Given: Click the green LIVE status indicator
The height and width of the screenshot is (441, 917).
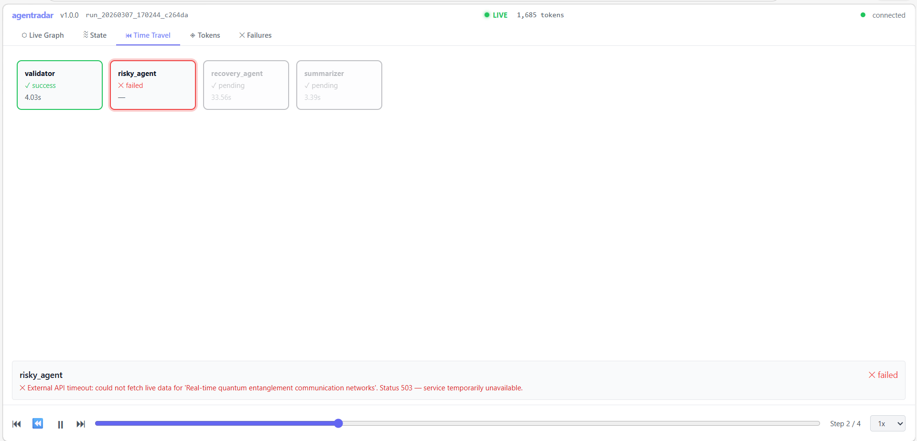Looking at the screenshot, I should click(x=496, y=15).
